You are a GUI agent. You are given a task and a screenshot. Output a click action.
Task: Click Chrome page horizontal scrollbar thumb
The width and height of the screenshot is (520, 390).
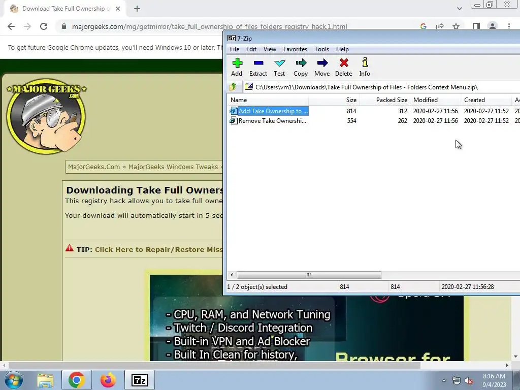point(214,365)
